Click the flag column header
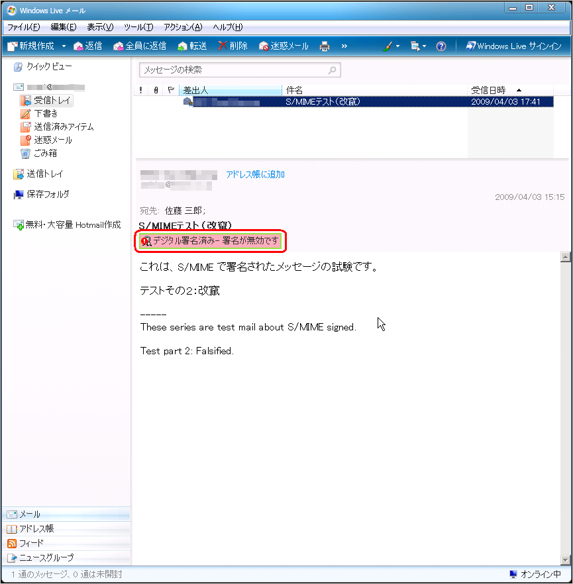The height and width of the screenshot is (584, 573). point(170,90)
